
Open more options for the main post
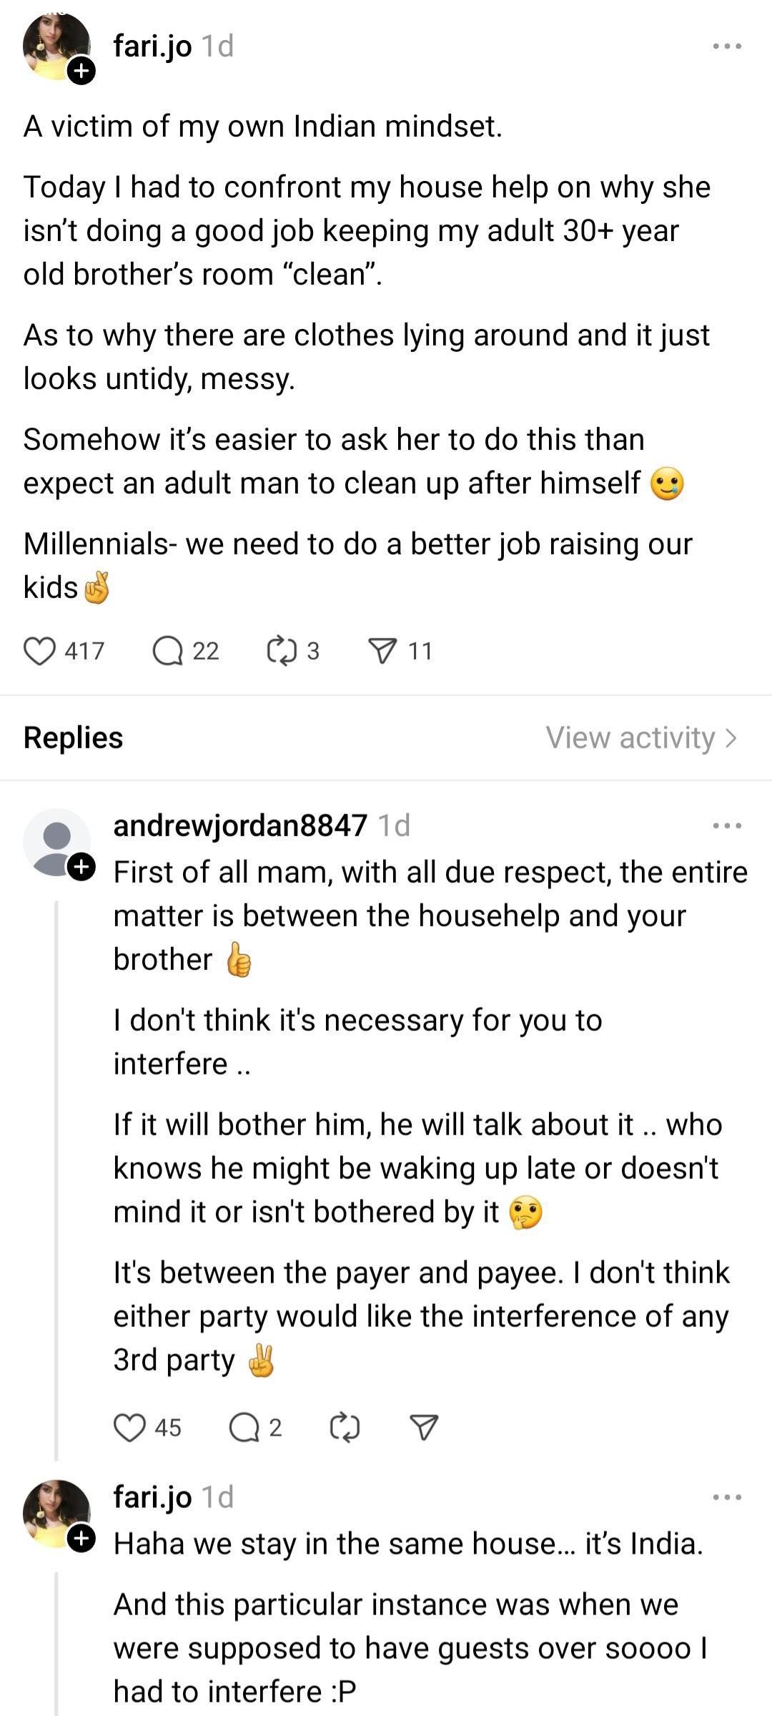coord(727,46)
